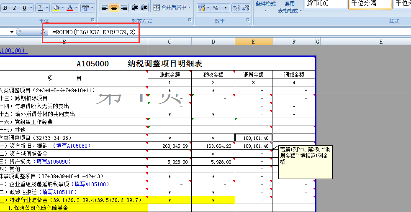This screenshot has height=212, width=411.
Task: Increase indent
Action: click(144, 8)
